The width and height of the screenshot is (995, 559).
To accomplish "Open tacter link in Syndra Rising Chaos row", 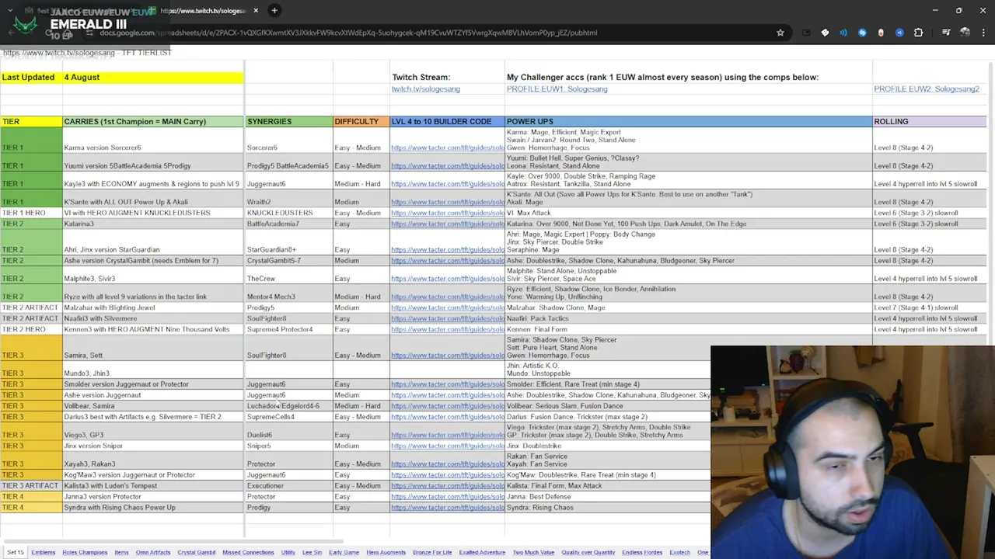I will coord(448,508).
